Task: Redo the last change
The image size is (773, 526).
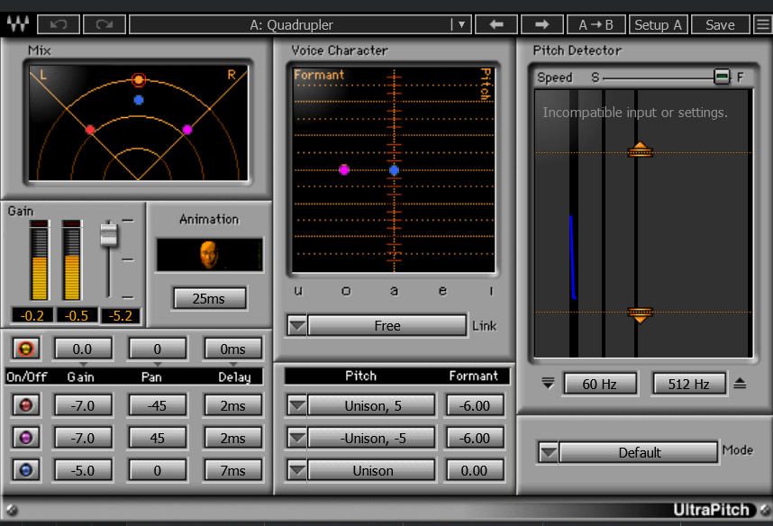Action: [105, 24]
